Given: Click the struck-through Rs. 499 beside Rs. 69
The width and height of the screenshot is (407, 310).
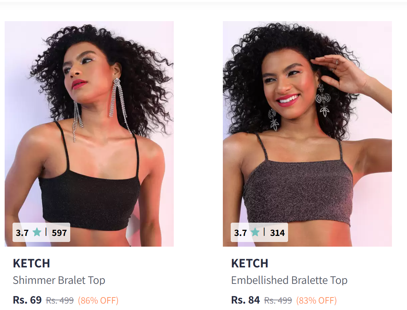Looking at the screenshot, I should [x=60, y=300].
